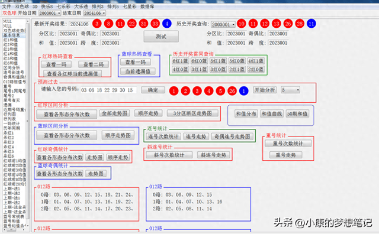Click the 测试 button
The height and width of the screenshot is (234, 379).
click(x=161, y=37)
